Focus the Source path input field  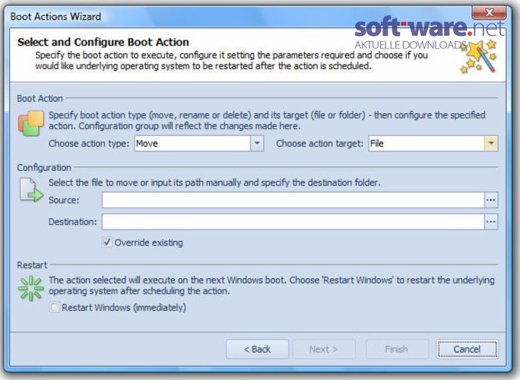point(293,201)
